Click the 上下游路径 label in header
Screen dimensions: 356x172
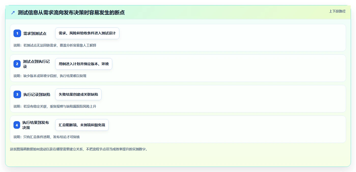pyautogui.click(x=337, y=11)
